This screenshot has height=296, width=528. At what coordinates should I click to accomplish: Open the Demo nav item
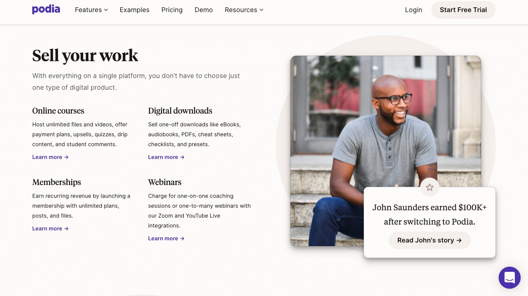(x=203, y=10)
